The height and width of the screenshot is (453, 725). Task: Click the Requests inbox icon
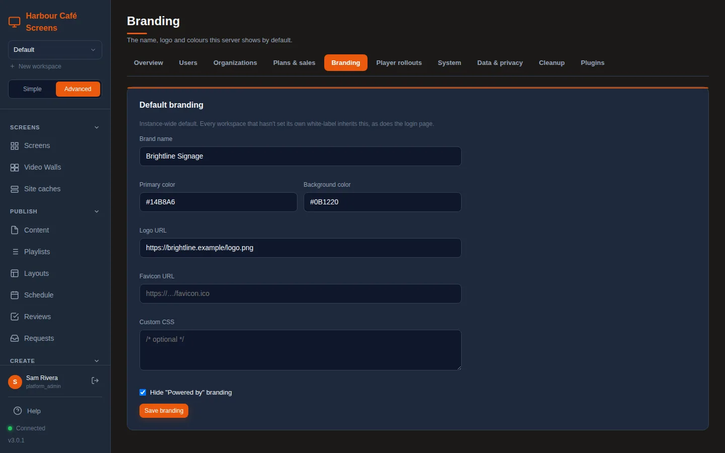click(x=15, y=338)
